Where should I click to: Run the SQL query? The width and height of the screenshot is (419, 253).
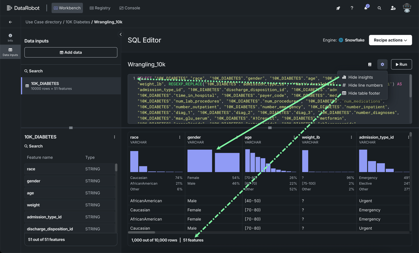401,64
